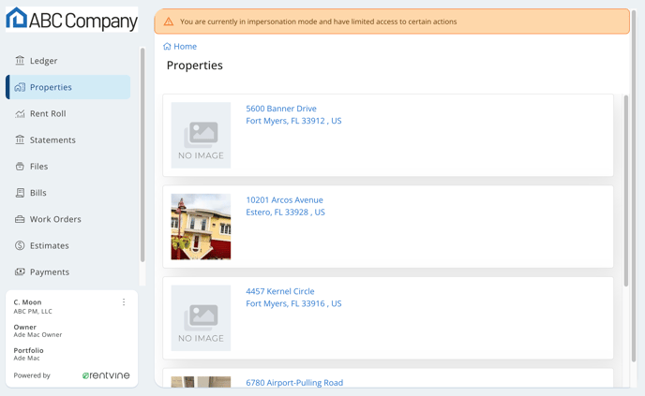Screen dimensions: 645x396
Task: Click the Payments cash icon
Action: pyautogui.click(x=20, y=271)
